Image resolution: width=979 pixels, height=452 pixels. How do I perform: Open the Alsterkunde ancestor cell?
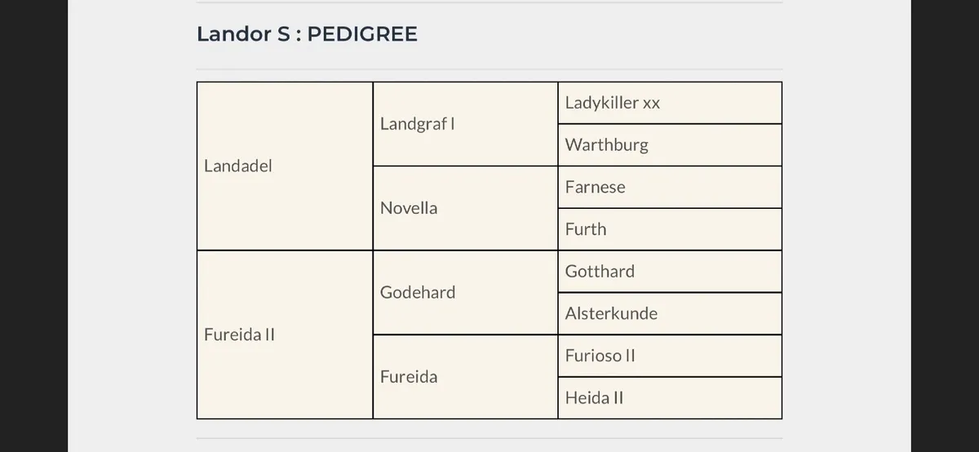[670, 313]
